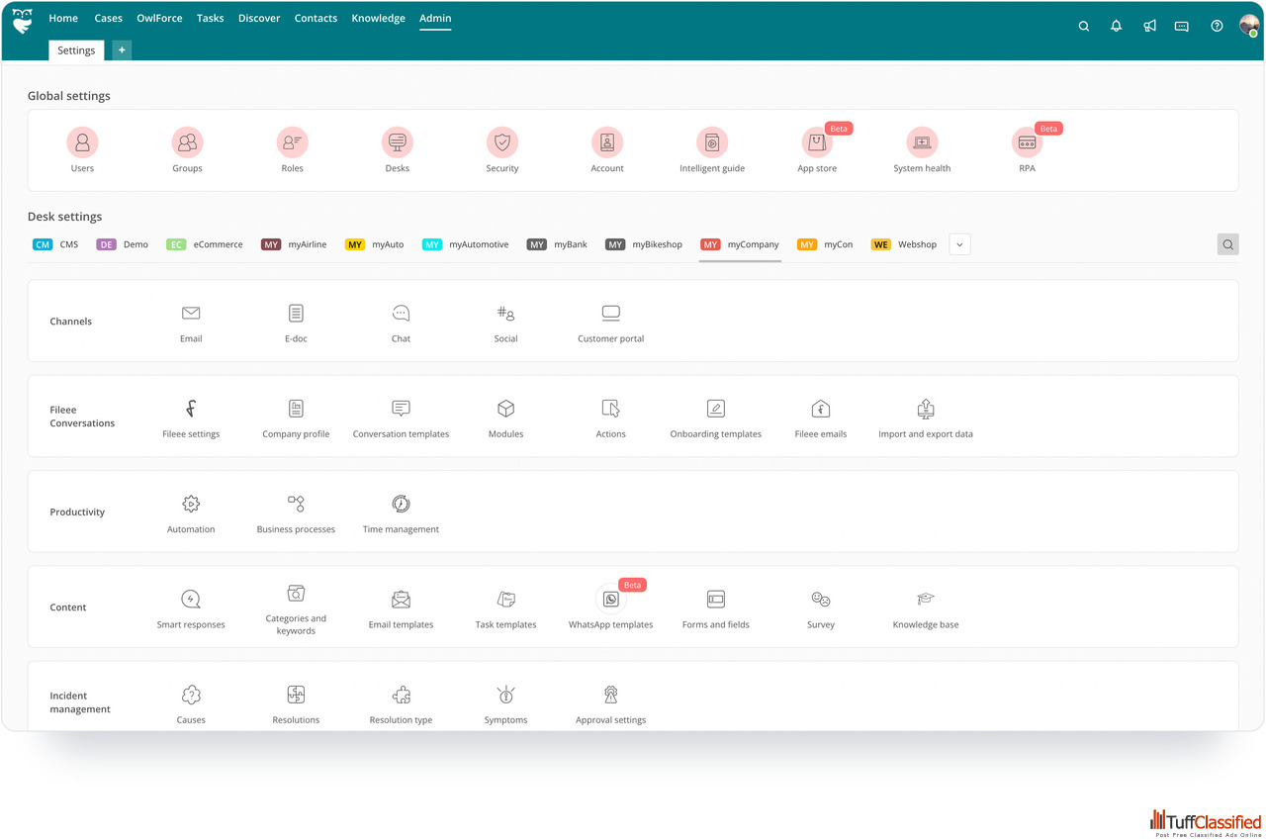Open the help question mark icon
1266x840 pixels.
tap(1218, 27)
